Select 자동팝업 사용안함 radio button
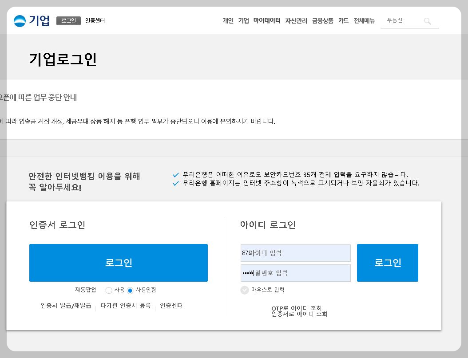 [130, 290]
